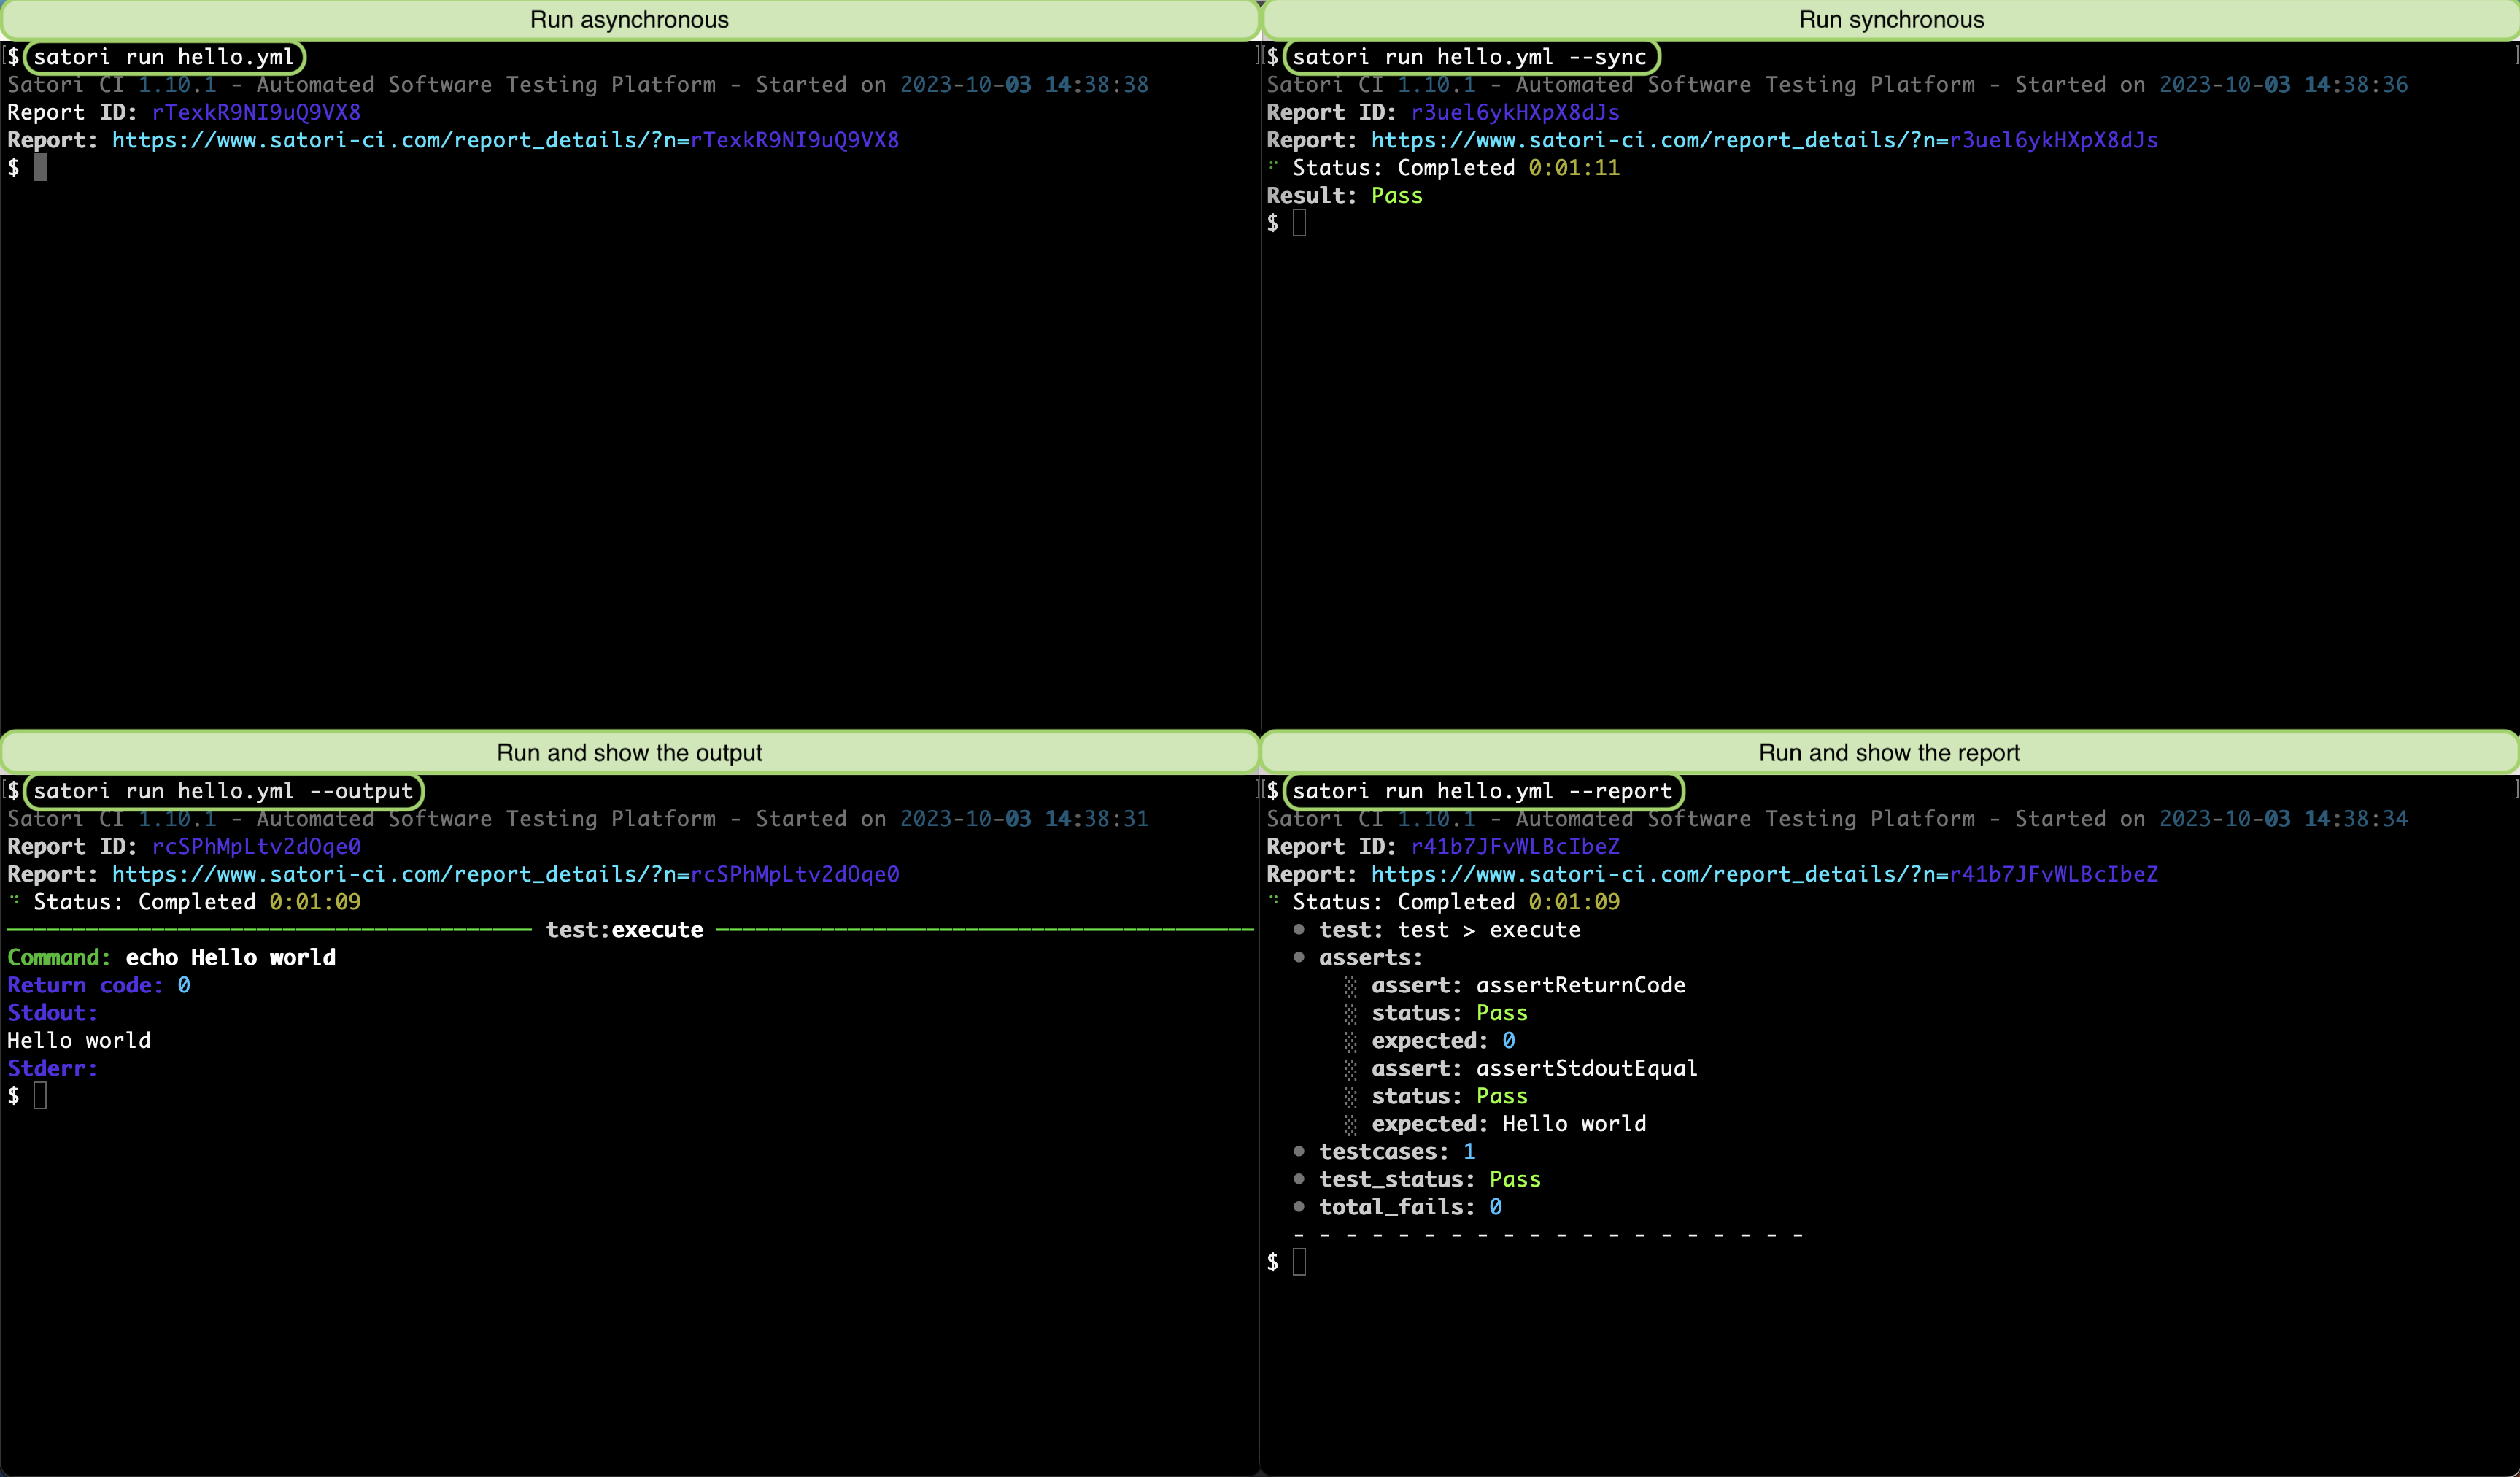Click the 'Stdout:' label
This screenshot has height=1477, width=2520.
(52, 1013)
